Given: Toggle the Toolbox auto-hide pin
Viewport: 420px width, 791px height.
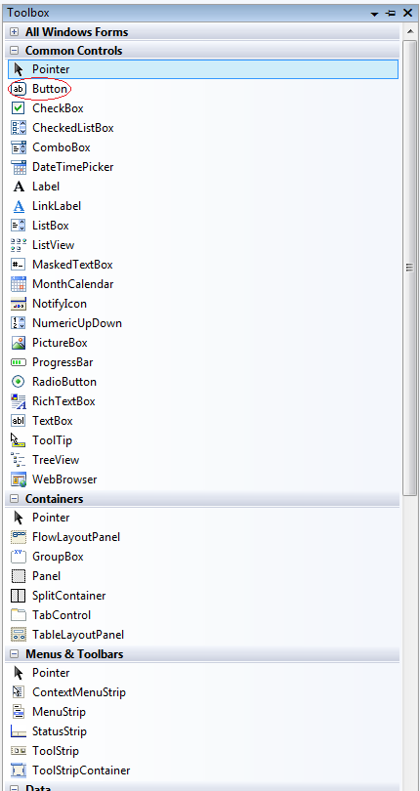Looking at the screenshot, I should [x=391, y=13].
